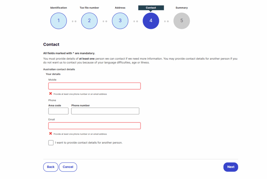Tick the contact details for another person checkbox
267x179 pixels.
[x=51, y=143]
